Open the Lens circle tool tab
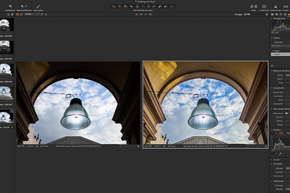This screenshot has height=193, width=290. click(x=281, y=14)
